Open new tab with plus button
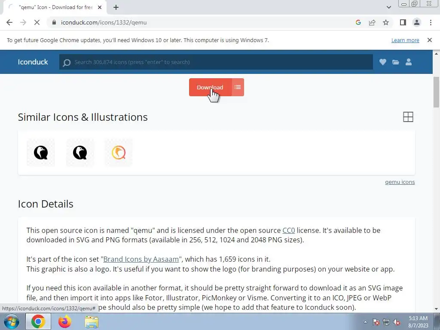This screenshot has width=440, height=330. point(116,7)
